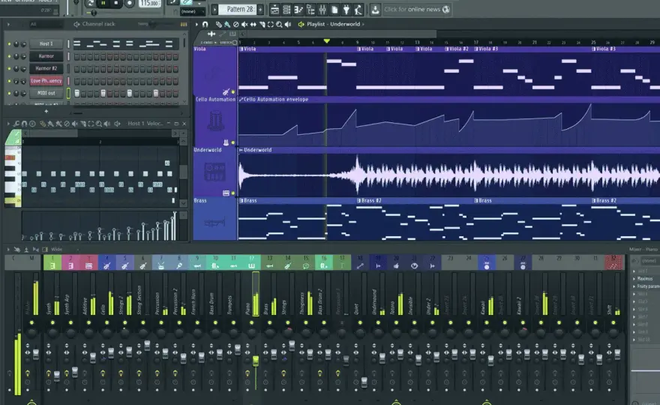
Task: Toggle the MIDI out channel selector LED
Action: (x=68, y=93)
